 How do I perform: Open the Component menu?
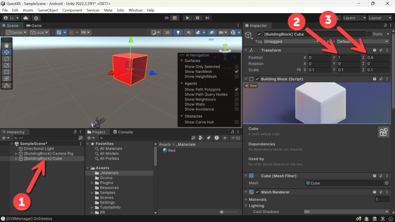tap(72, 10)
